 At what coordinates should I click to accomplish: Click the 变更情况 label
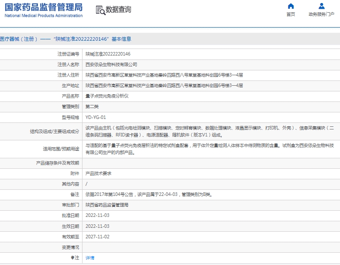click(70, 247)
